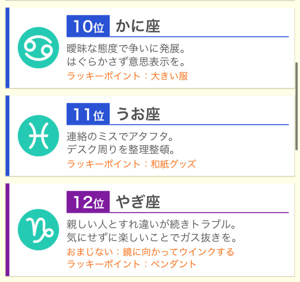Screen dimensions: 300x282
Task: Tap the Pisces zodiac icon
Action: [x=38, y=136]
